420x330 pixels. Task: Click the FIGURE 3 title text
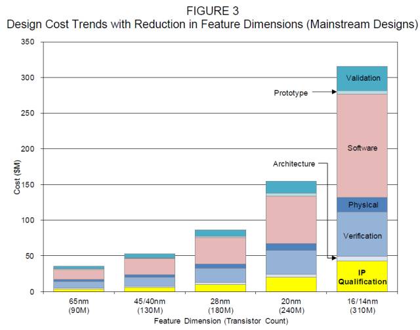coord(213,10)
